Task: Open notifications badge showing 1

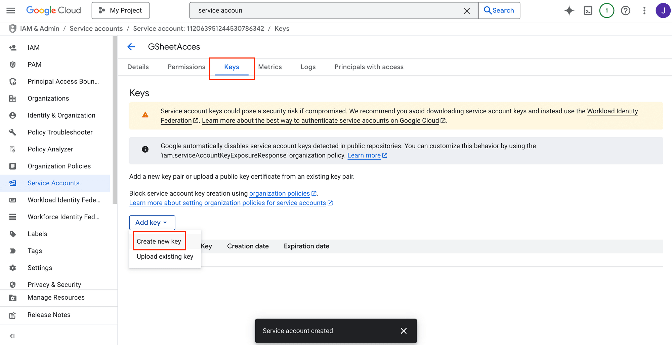Action: pos(607,10)
